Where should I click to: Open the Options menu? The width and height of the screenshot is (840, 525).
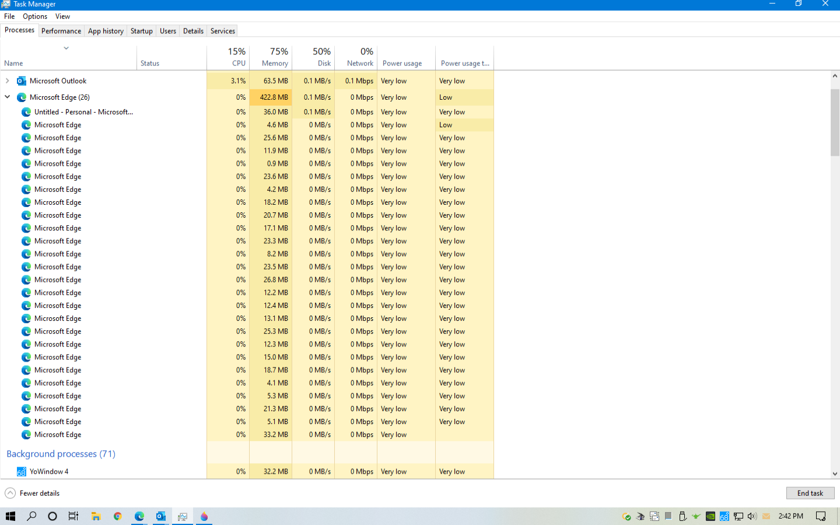pos(35,16)
